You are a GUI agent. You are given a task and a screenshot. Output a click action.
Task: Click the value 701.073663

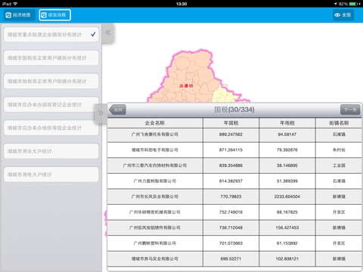coord(231,243)
